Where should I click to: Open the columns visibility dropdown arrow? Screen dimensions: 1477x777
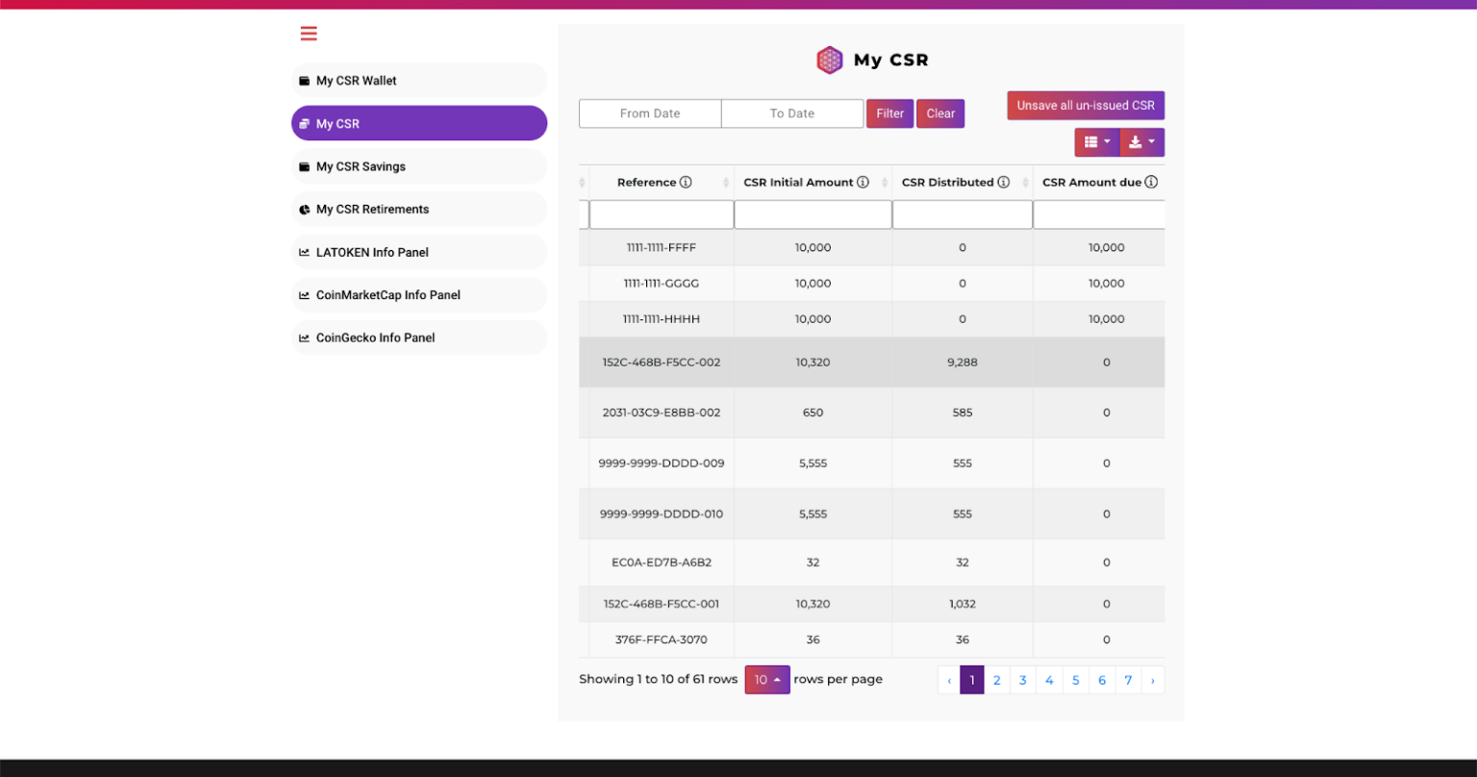pos(1108,141)
